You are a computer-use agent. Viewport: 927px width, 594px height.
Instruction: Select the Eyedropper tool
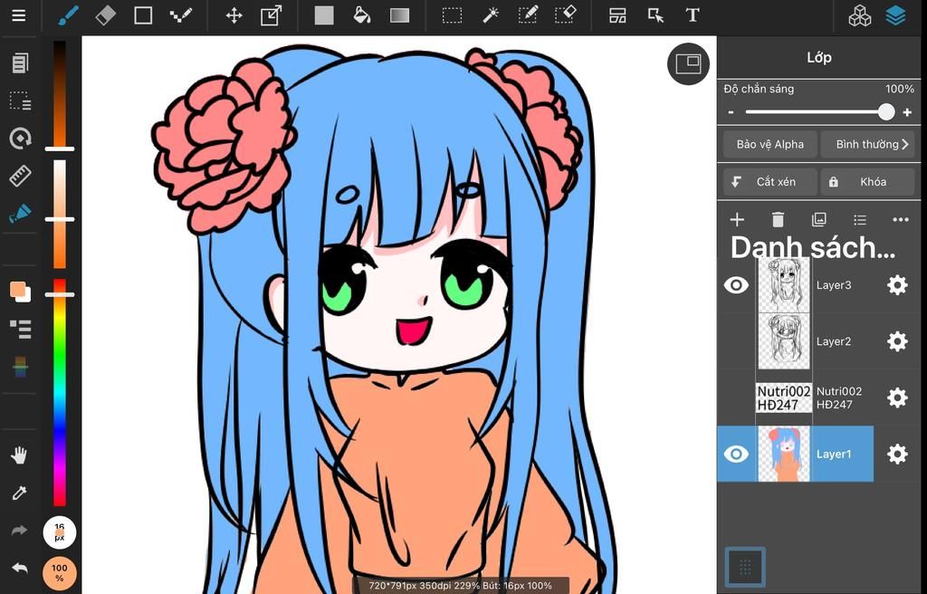point(20,493)
